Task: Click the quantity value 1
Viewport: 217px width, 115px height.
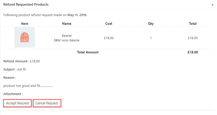Action: (151, 38)
